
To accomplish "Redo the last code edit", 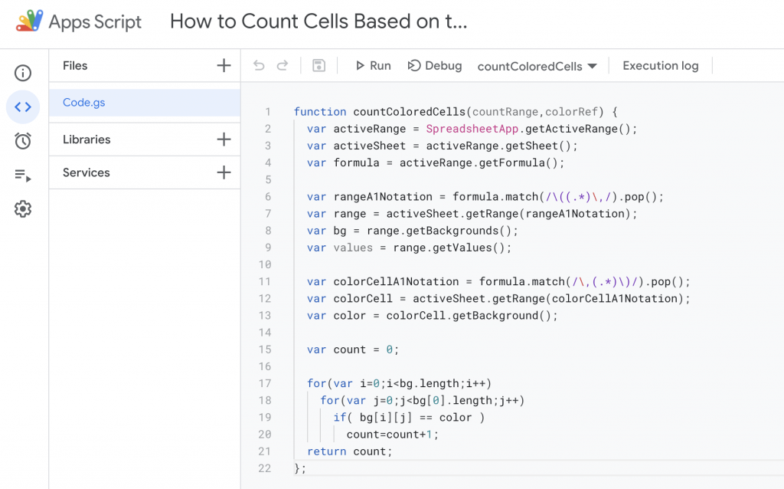I will (x=281, y=65).
